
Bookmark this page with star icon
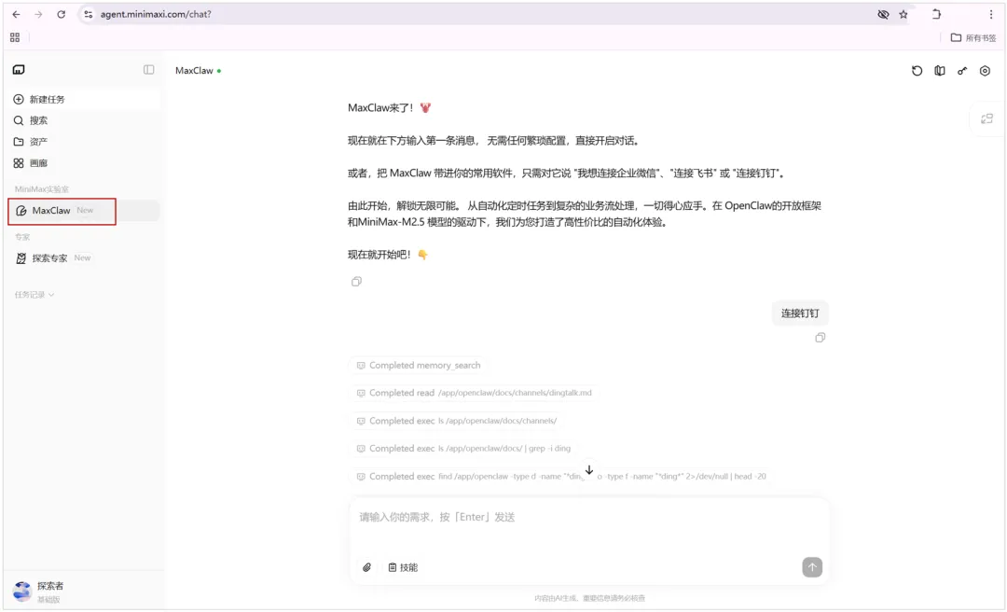click(904, 14)
